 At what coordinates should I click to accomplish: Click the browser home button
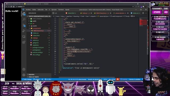[x=14, y=6]
